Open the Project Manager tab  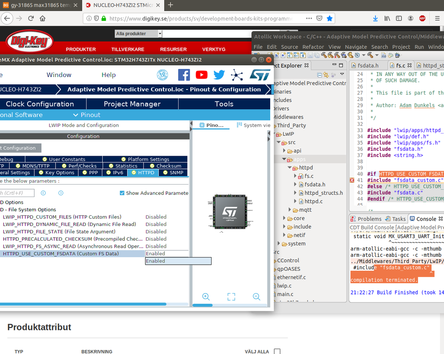(x=132, y=104)
